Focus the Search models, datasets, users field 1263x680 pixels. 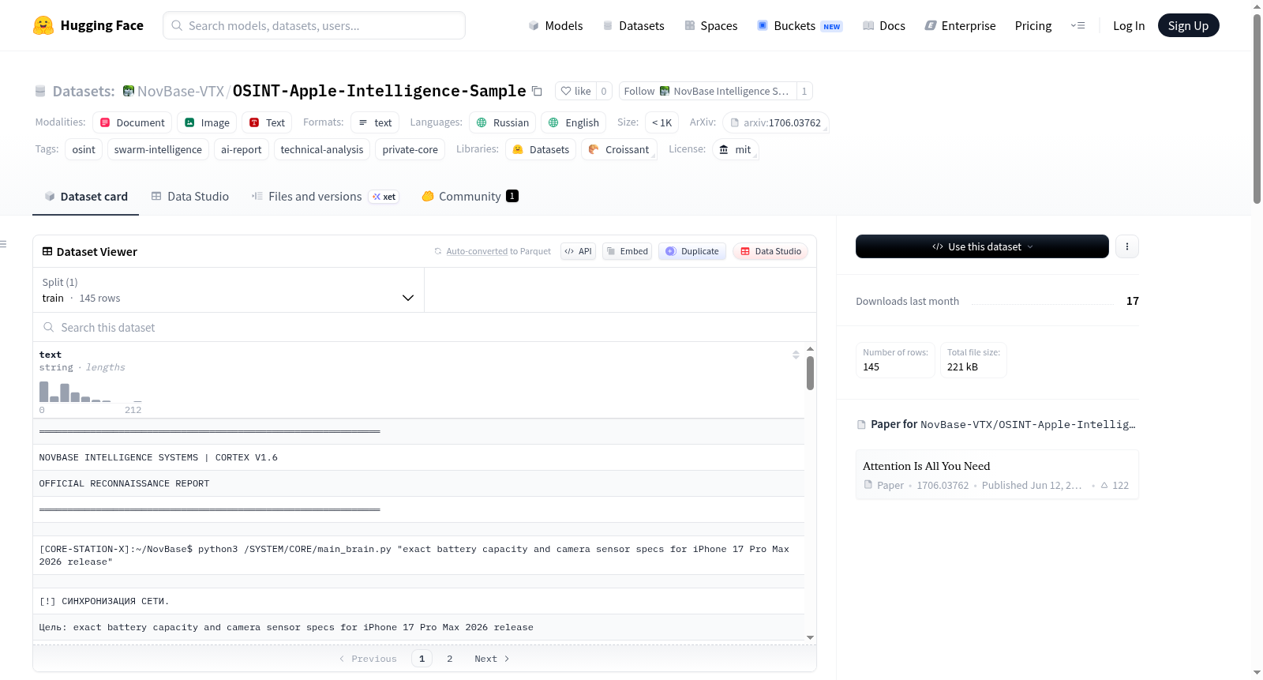pyautogui.click(x=314, y=25)
